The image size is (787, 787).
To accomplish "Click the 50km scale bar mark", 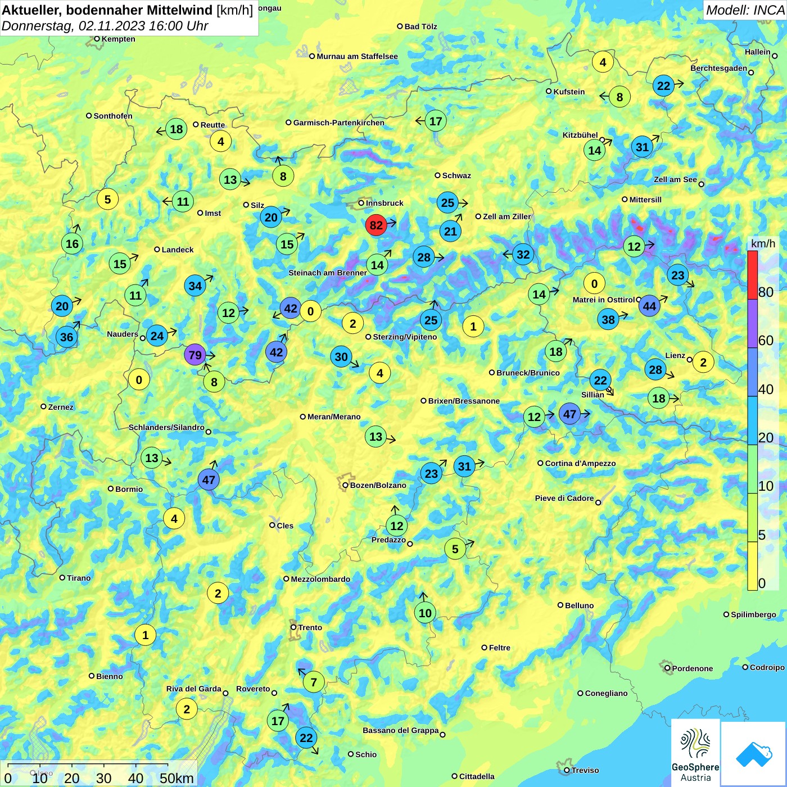I will point(177,778).
